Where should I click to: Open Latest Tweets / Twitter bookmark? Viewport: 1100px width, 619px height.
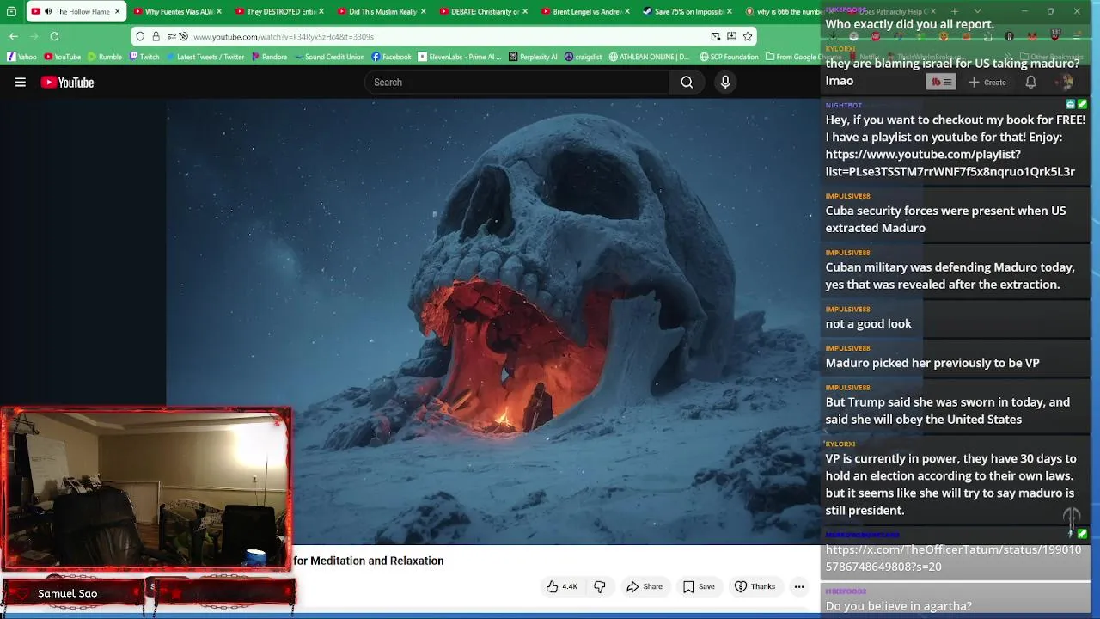click(205, 57)
